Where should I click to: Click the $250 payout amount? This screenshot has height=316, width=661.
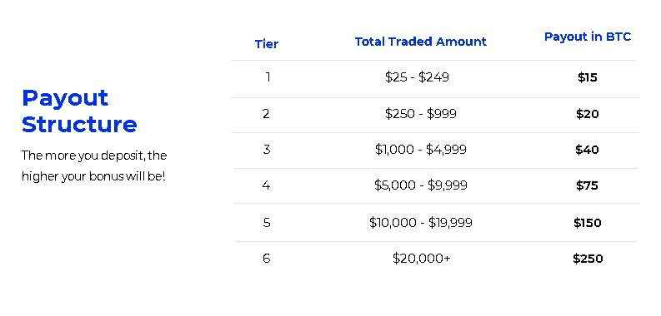coord(588,259)
